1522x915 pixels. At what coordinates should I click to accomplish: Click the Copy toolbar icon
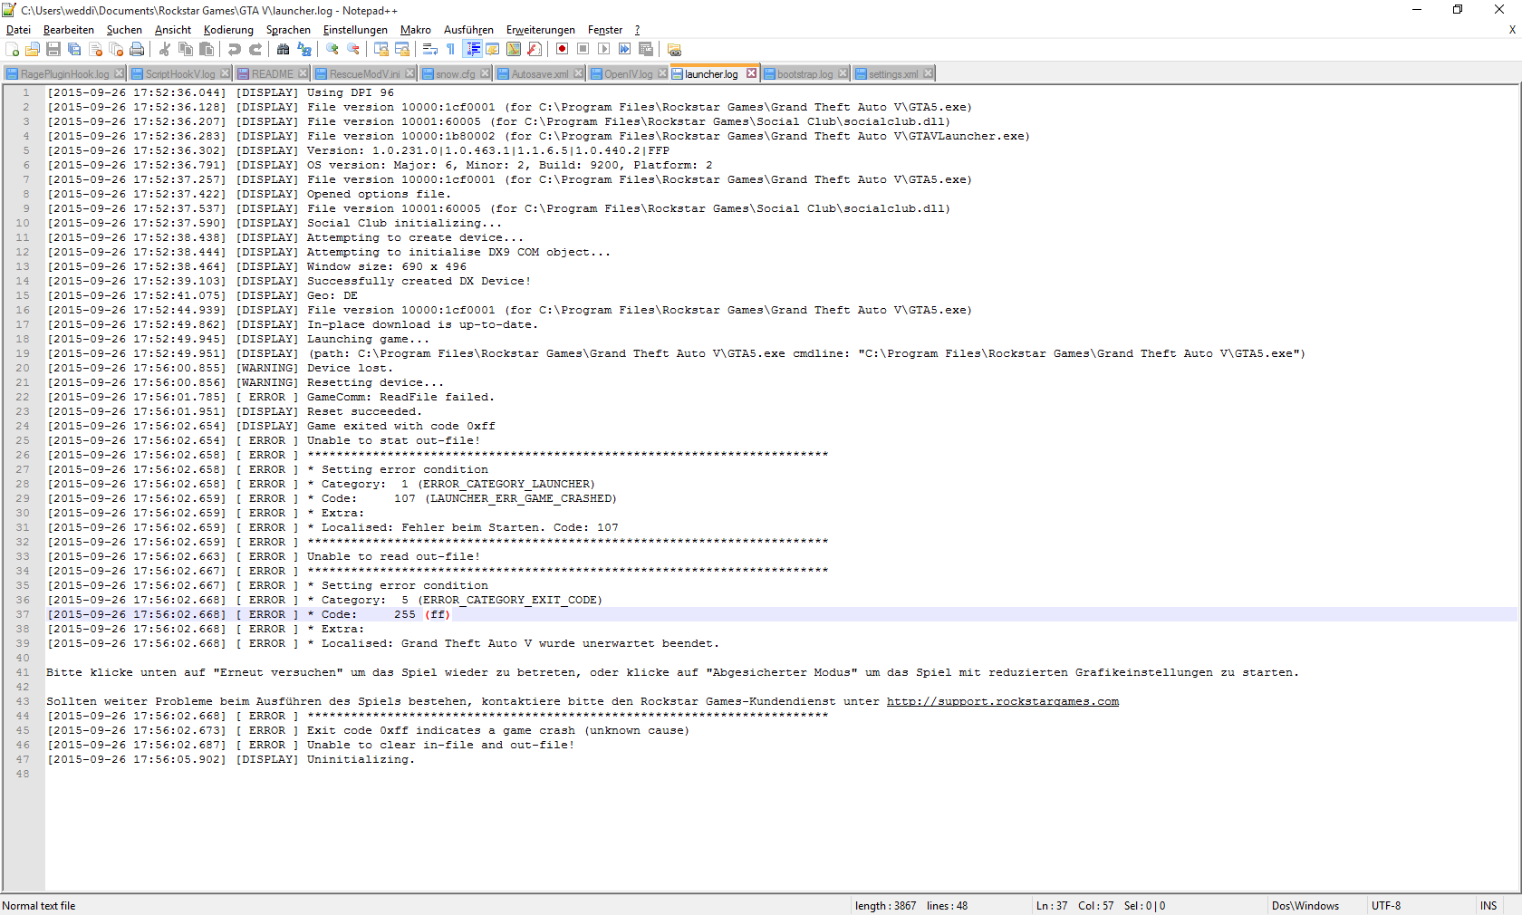186,50
